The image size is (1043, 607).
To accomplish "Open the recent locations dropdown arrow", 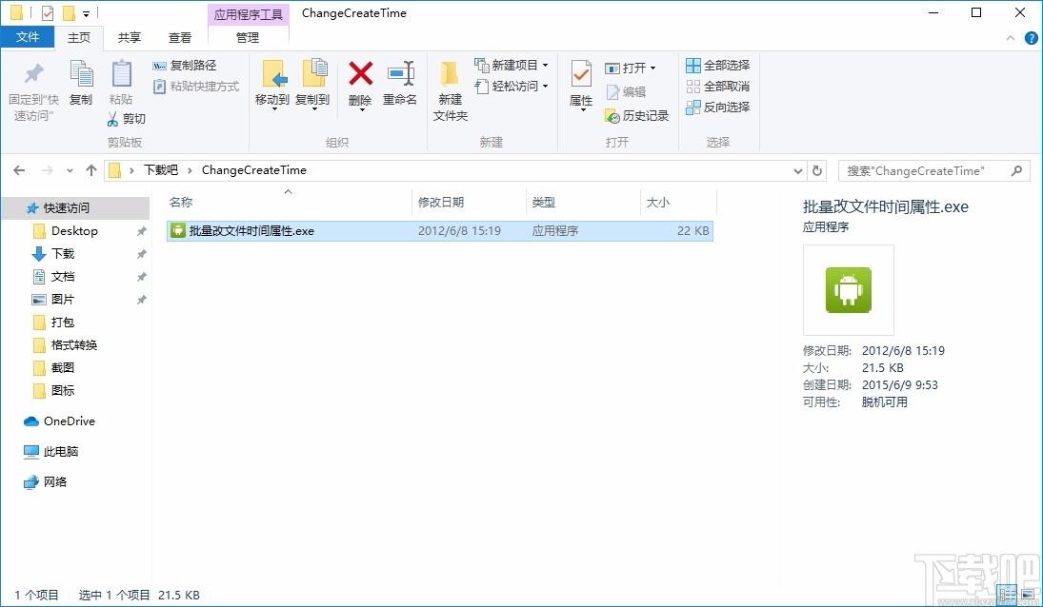I will point(70,170).
